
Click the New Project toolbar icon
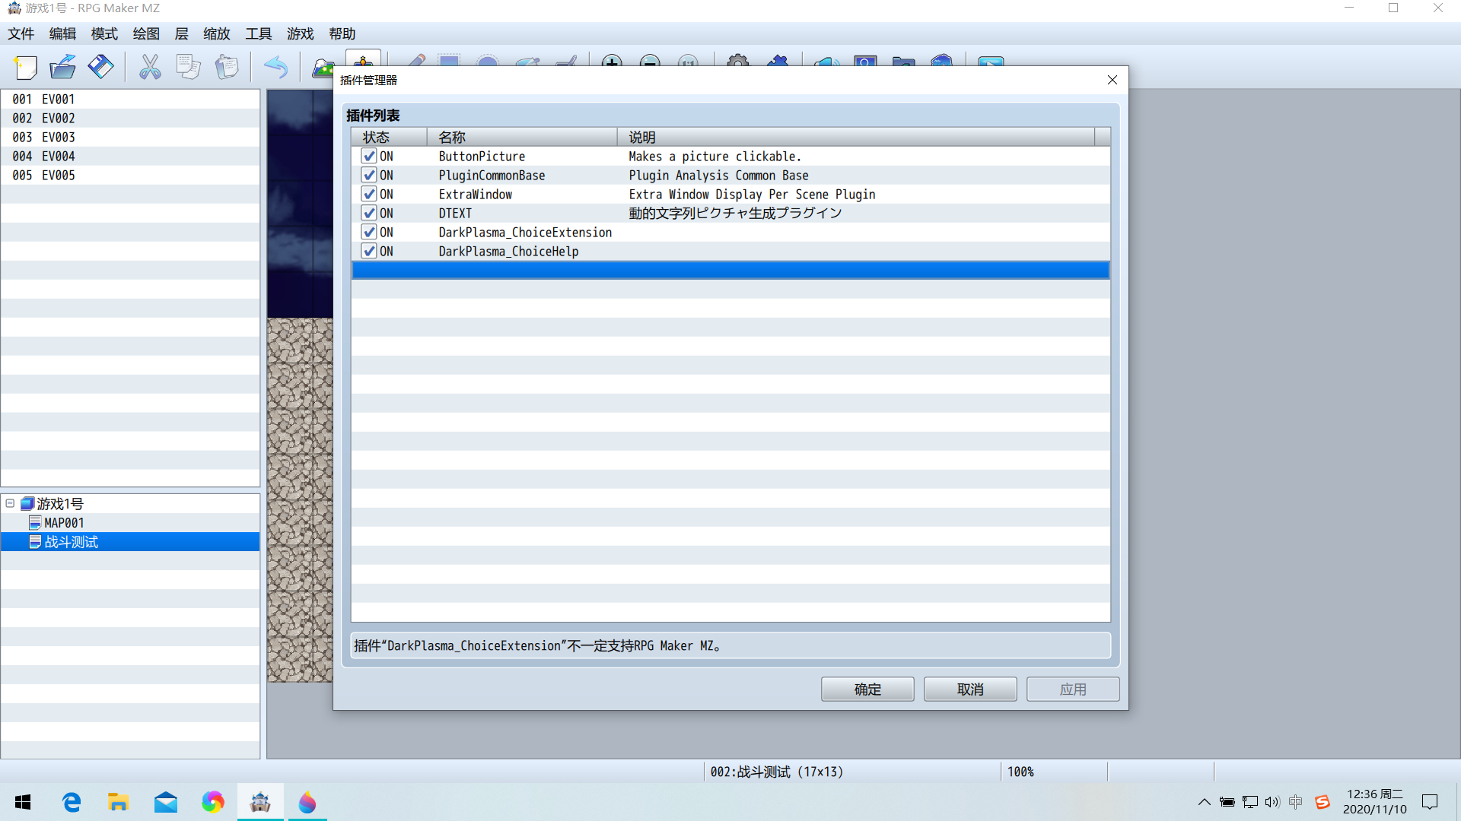[25, 67]
